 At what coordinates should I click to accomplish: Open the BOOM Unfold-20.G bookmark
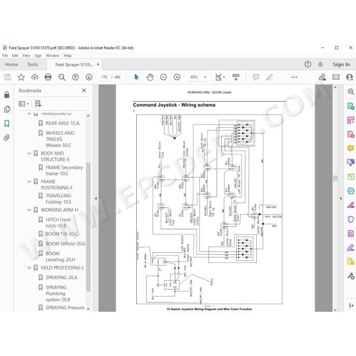pos(66,244)
